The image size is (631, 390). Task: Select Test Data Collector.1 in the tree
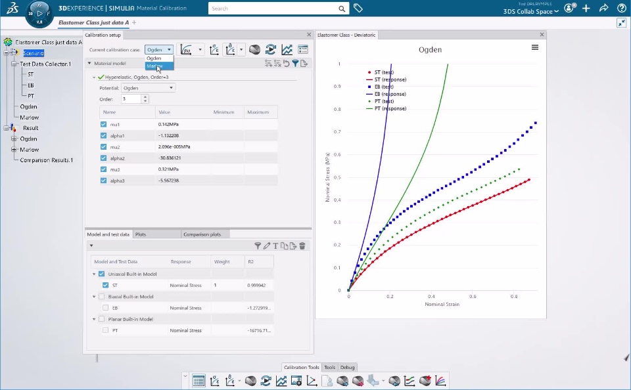[x=45, y=64]
